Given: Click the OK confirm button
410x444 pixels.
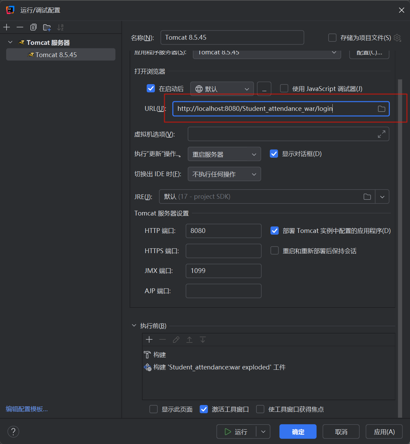Looking at the screenshot, I should click(x=298, y=432).
